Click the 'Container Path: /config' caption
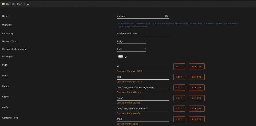This screenshot has height=126, width=256. pos(129,113)
